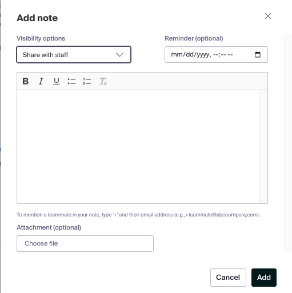Screen dimensions: 292x293
Task: Toggle italic formatting in note editor
Action: tap(41, 81)
